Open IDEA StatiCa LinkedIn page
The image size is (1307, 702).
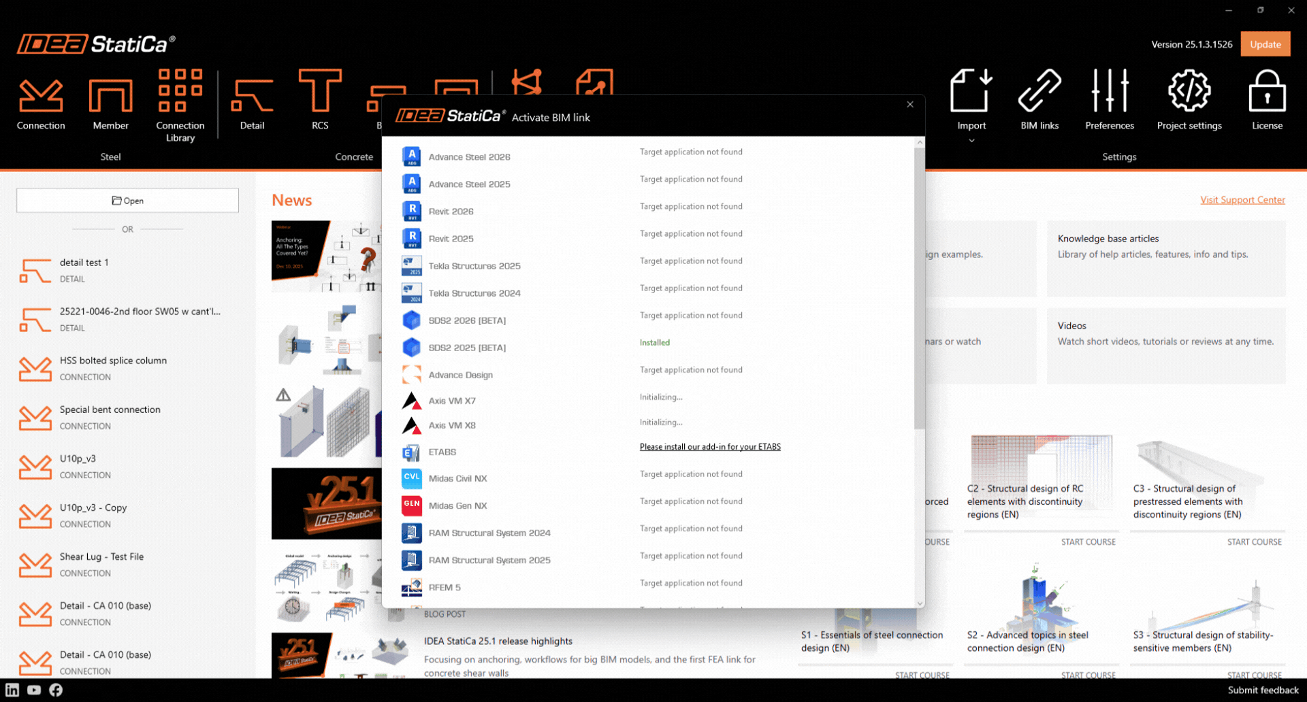(x=12, y=690)
